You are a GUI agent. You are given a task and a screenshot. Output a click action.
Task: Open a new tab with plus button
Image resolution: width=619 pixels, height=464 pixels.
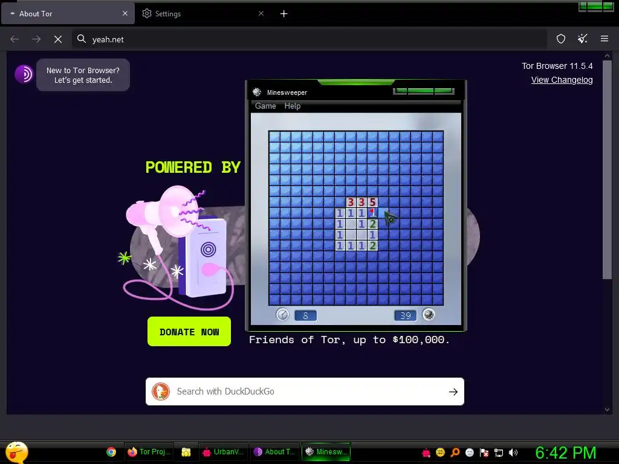coord(284,14)
